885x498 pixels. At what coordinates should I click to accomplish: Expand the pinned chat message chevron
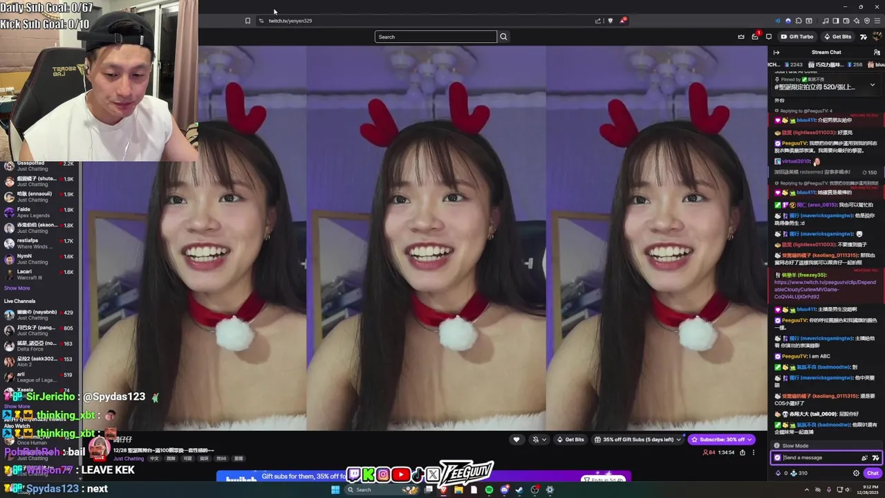click(x=872, y=84)
